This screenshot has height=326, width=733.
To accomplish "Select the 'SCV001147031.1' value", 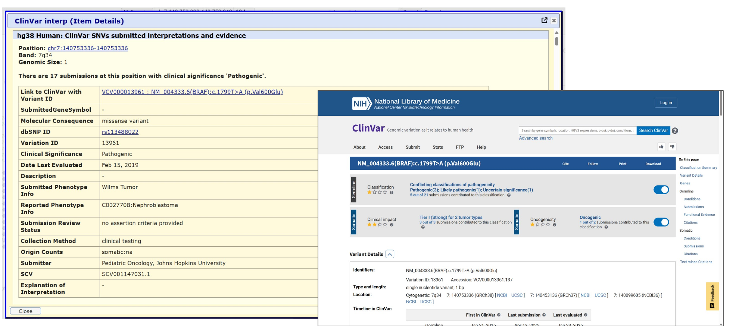I will [126, 274].
